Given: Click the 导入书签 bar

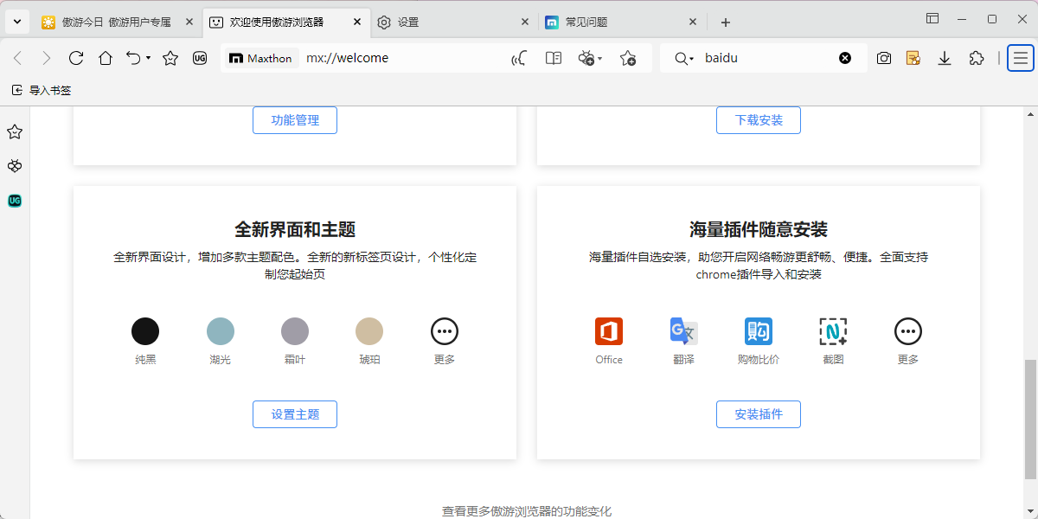Looking at the screenshot, I should 42,89.
